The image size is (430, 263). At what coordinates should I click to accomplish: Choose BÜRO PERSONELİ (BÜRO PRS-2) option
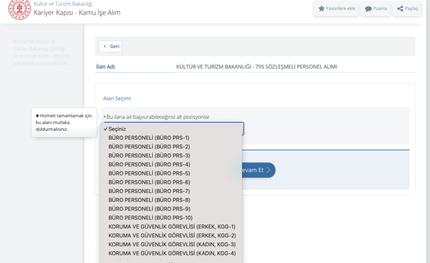(149, 146)
